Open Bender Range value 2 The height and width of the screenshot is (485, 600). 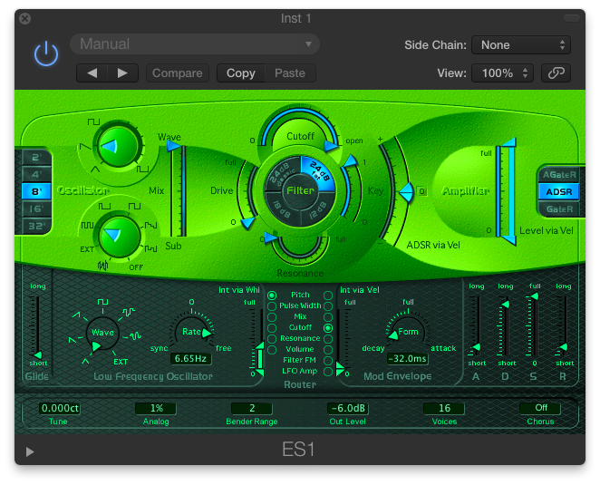pos(252,408)
